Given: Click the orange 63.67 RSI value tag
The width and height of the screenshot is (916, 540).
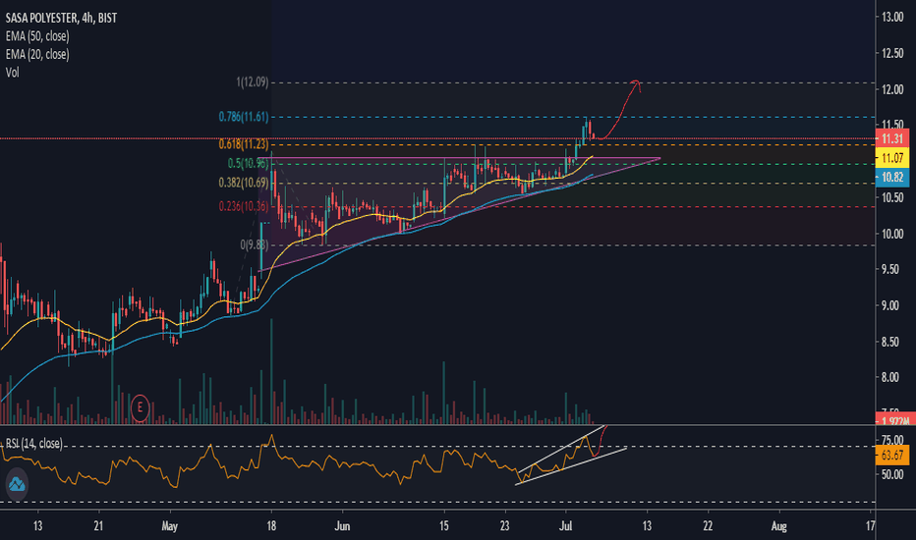Looking at the screenshot, I should coord(892,455).
